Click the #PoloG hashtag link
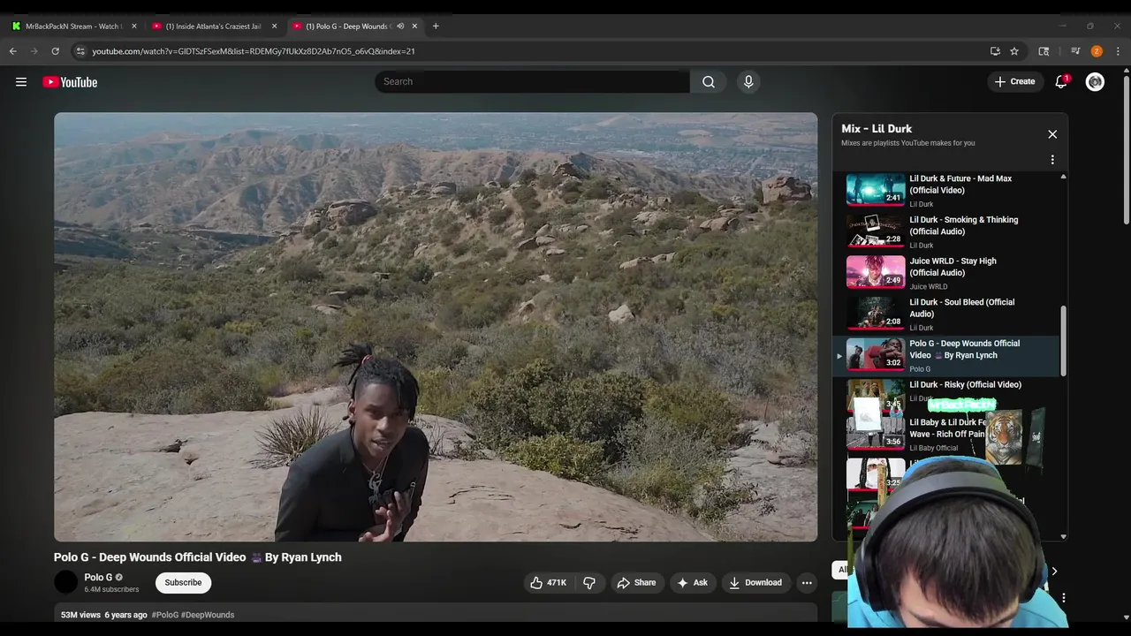Screen dimensions: 1131x636 tap(165, 615)
